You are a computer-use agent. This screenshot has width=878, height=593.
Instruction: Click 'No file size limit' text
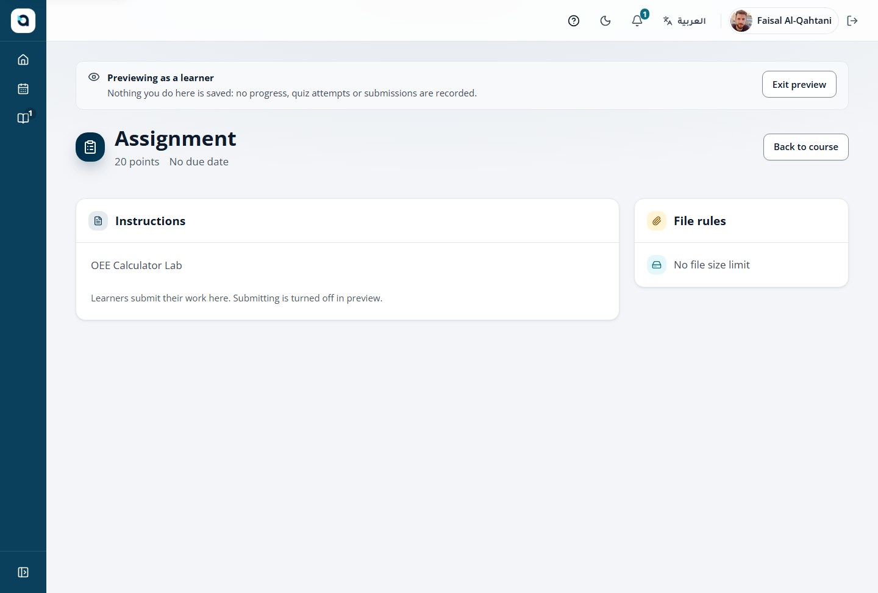(712, 265)
